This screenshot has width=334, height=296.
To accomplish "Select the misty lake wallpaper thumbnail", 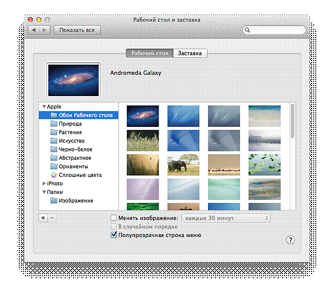I will (265, 140).
